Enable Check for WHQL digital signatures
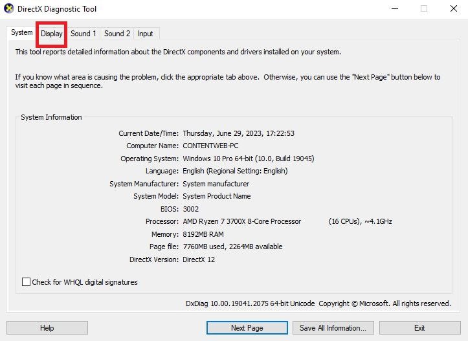The width and height of the screenshot is (468, 341). pos(27,282)
